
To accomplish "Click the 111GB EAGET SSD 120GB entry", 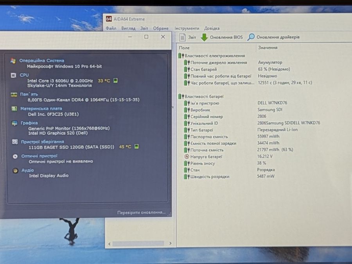I will (72, 147).
